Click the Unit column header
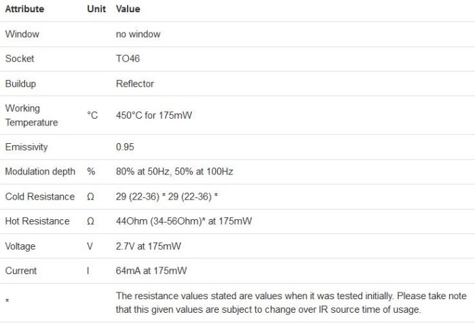 (96, 10)
